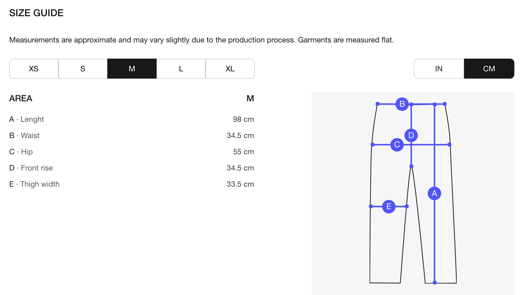Switch to size L
Screen dimensions: 523x295
point(181,69)
